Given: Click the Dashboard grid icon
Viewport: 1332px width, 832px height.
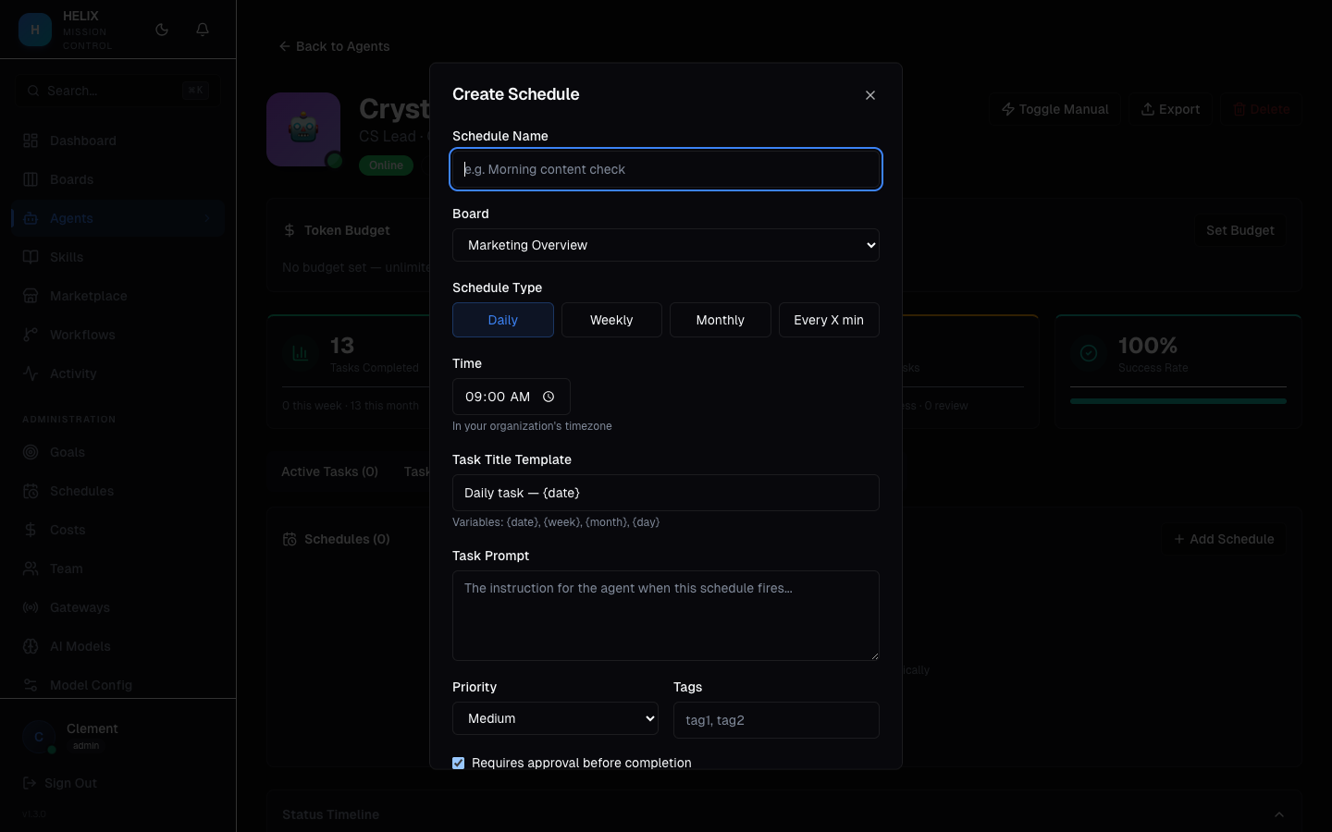Looking at the screenshot, I should coord(31,141).
